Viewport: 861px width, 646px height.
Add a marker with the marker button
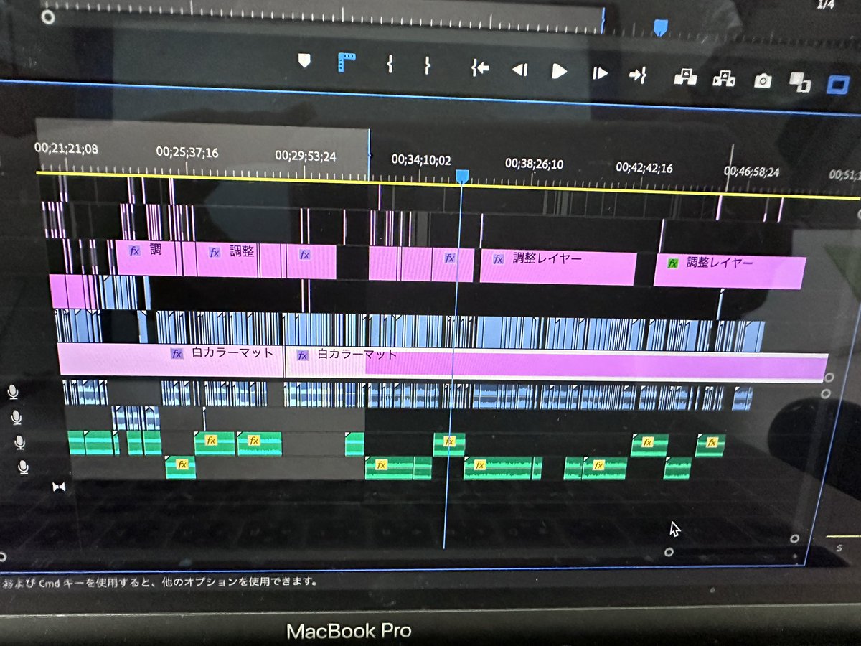pos(304,60)
